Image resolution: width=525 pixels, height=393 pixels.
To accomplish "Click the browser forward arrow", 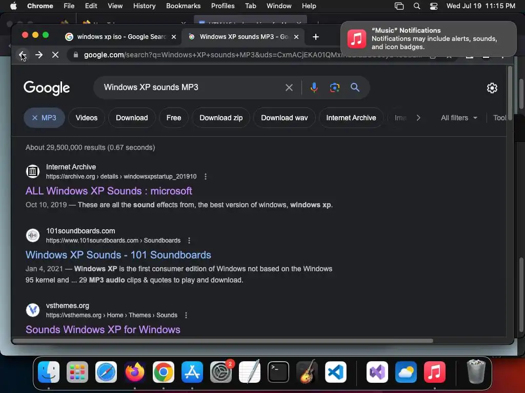I will point(39,55).
